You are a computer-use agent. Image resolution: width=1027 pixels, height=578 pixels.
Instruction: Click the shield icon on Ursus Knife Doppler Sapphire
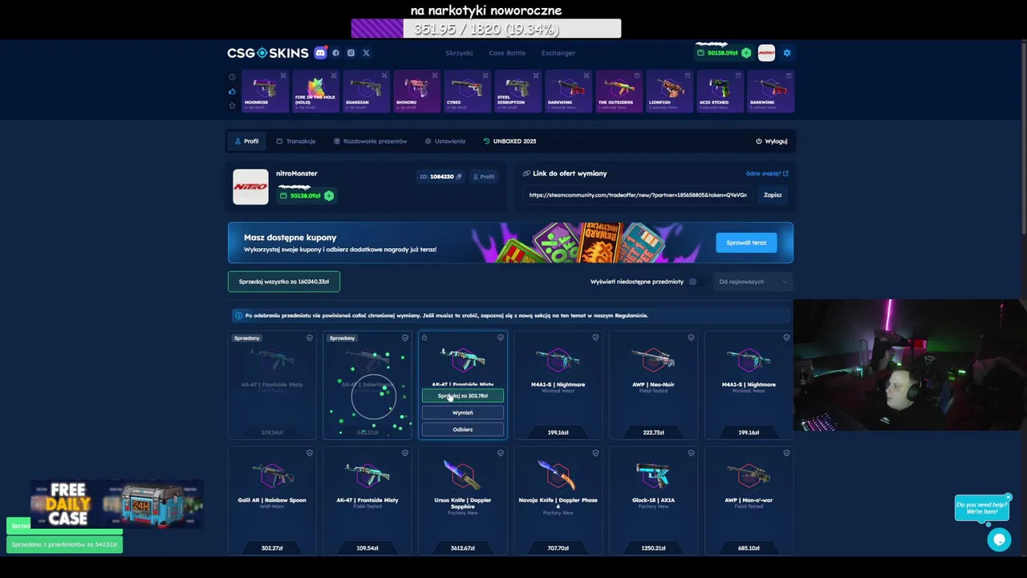501,453
